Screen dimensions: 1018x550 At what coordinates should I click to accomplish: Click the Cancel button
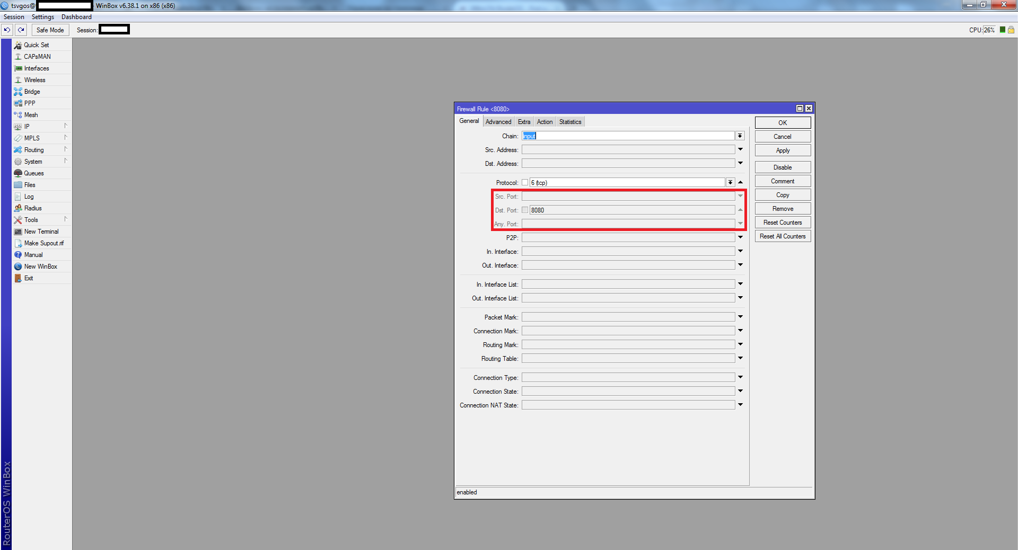click(x=783, y=137)
